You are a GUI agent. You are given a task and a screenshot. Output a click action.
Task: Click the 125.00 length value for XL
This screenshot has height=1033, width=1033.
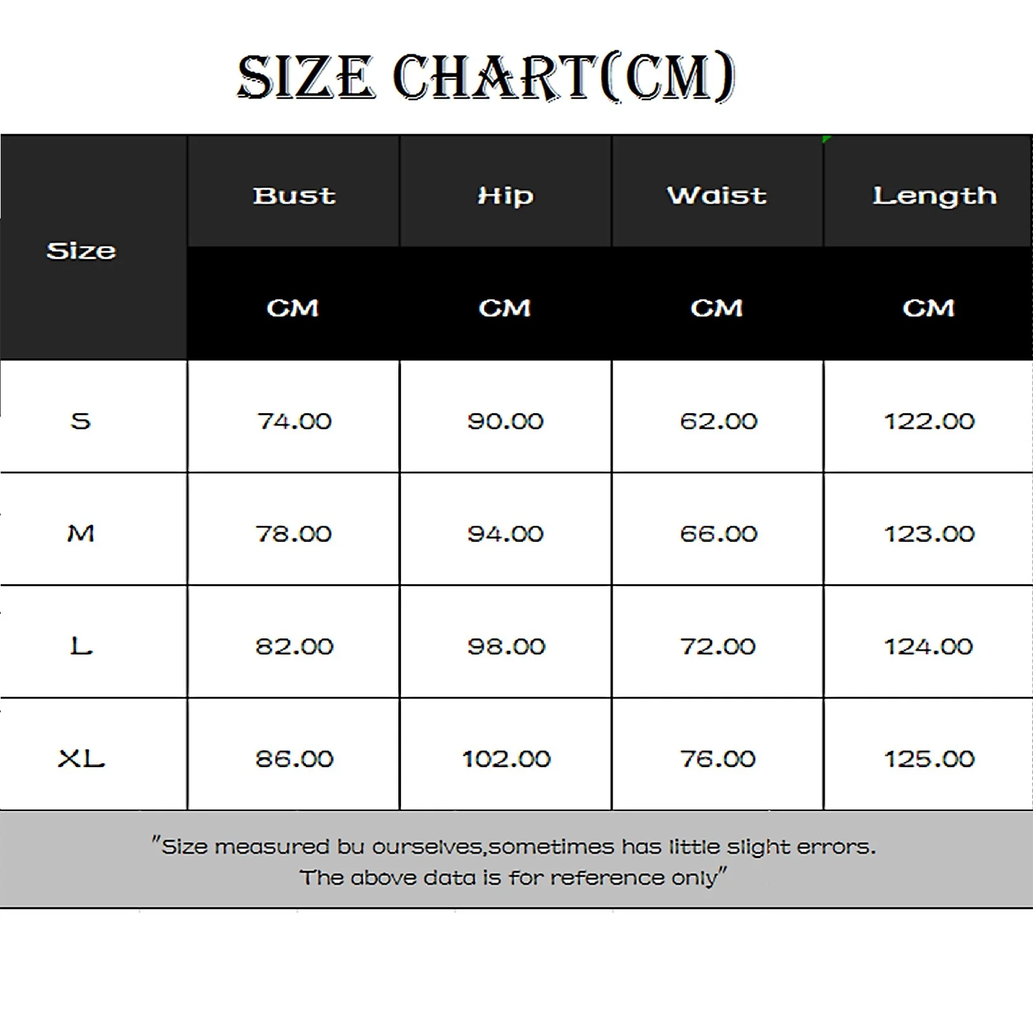click(928, 758)
